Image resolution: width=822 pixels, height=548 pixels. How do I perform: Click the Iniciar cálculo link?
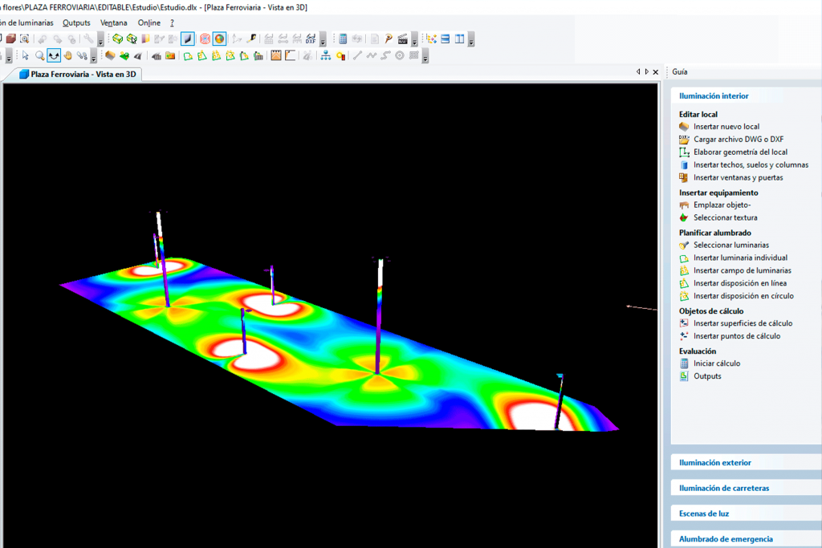click(x=717, y=363)
